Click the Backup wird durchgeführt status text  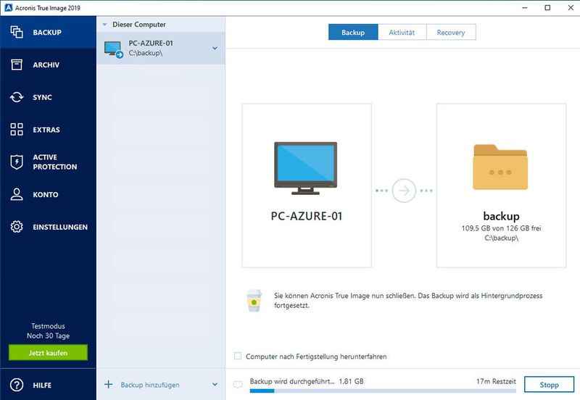pyautogui.click(x=292, y=381)
